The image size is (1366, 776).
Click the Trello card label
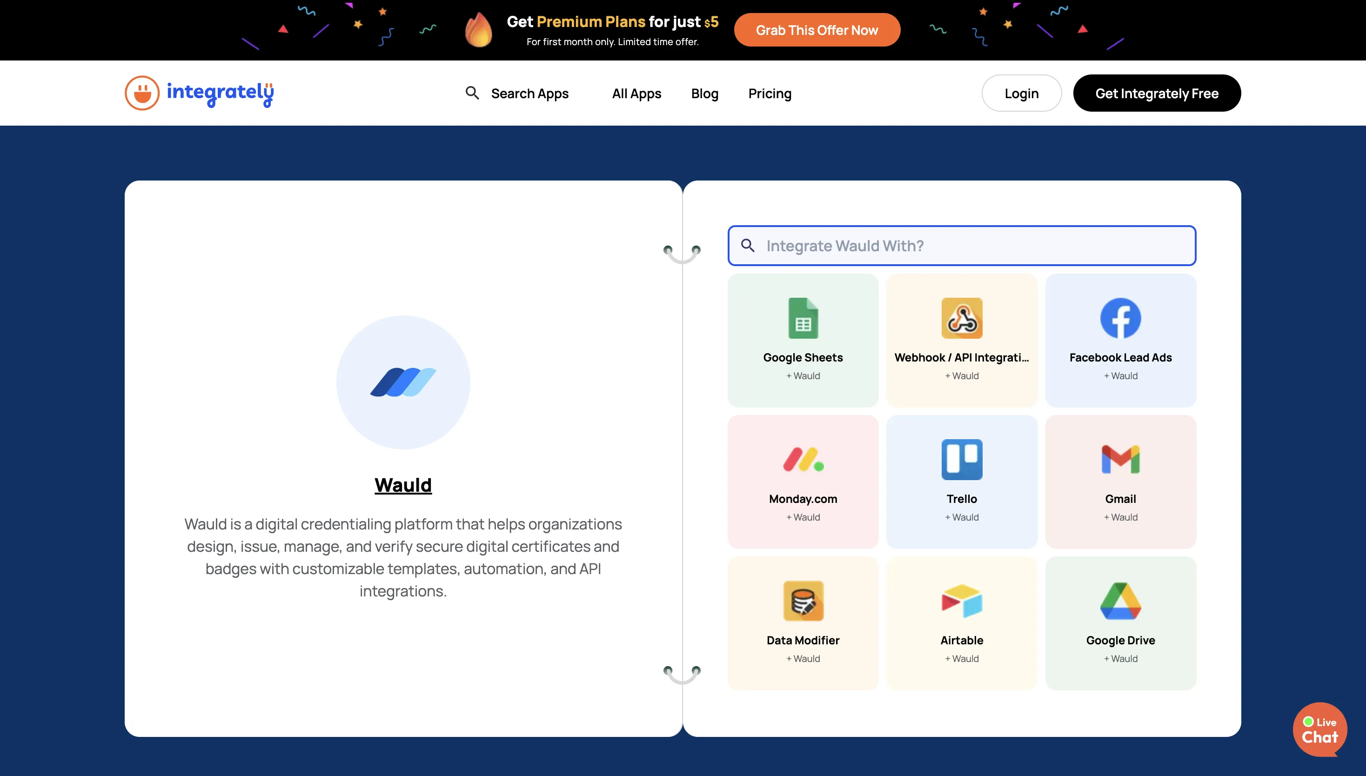[962, 498]
